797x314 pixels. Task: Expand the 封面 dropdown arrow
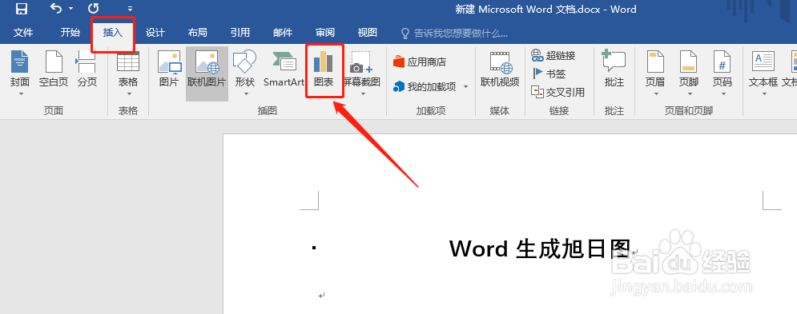pyautogui.click(x=20, y=93)
